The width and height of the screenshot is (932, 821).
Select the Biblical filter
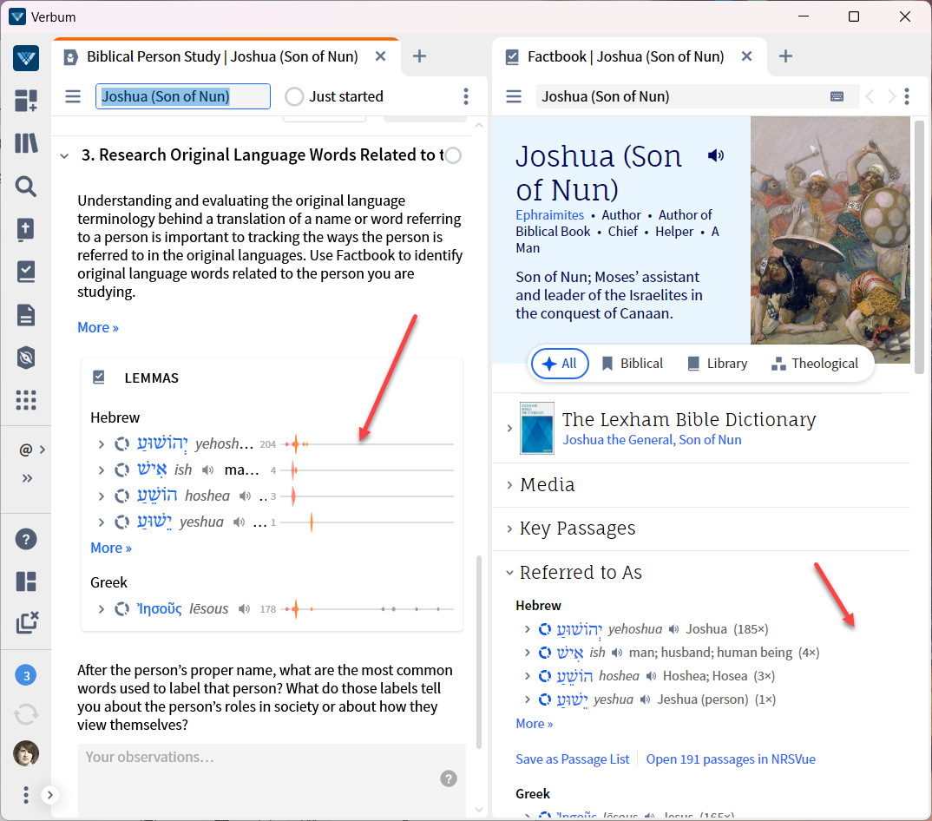(633, 364)
